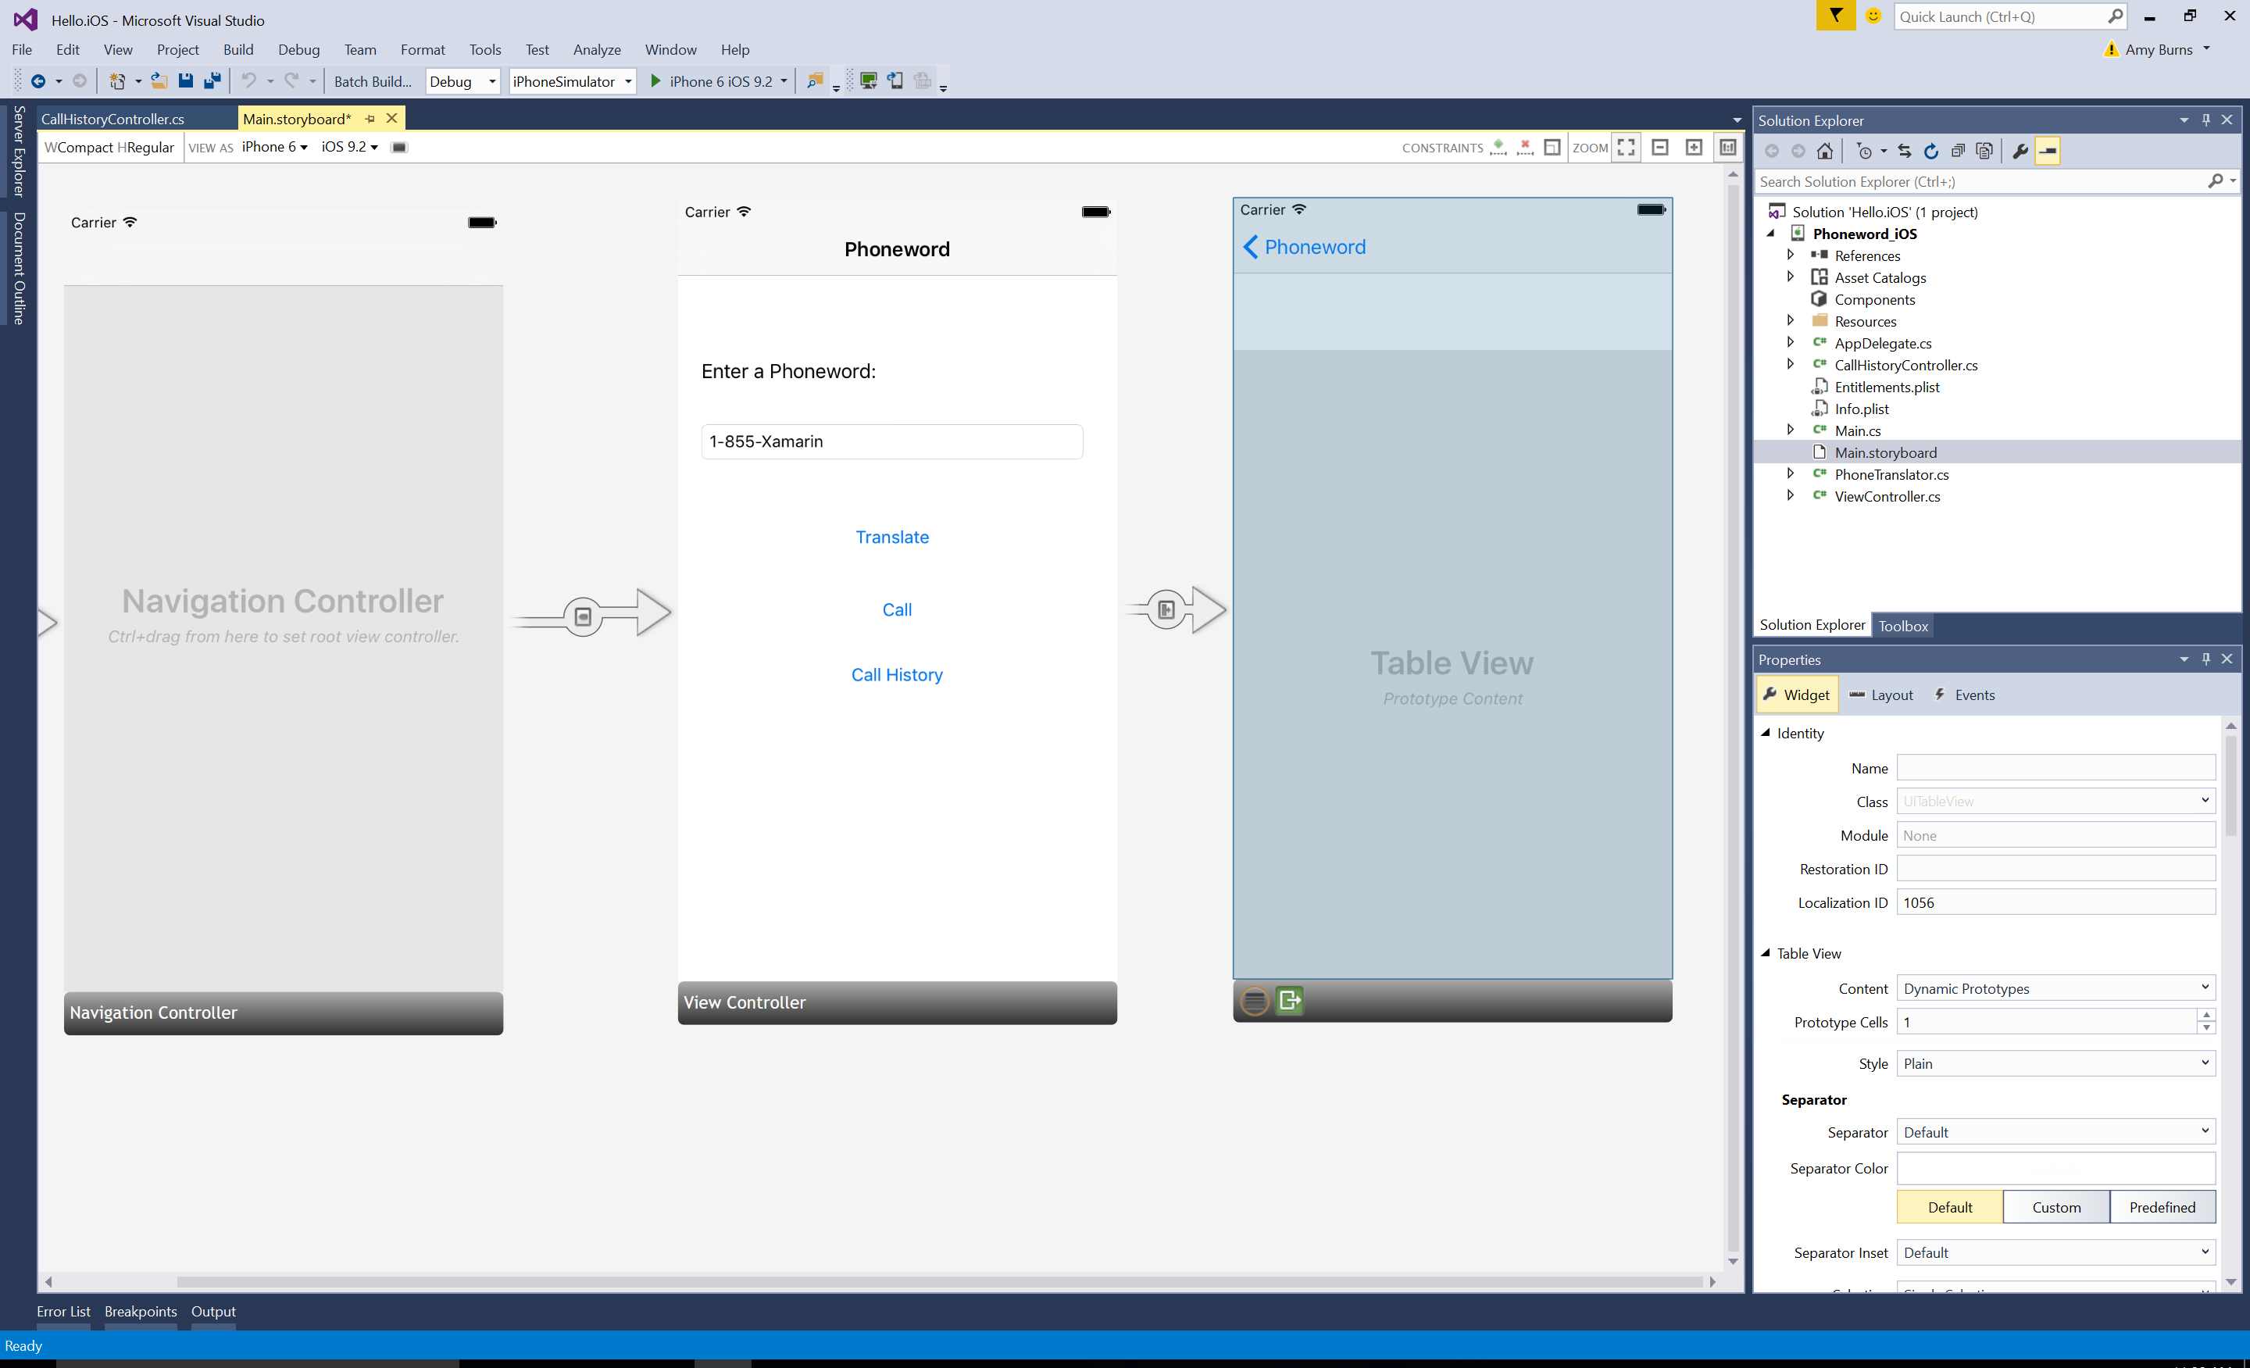Image resolution: width=2250 pixels, height=1368 pixels.
Task: Click the Call History link in View Controller
Action: [895, 673]
